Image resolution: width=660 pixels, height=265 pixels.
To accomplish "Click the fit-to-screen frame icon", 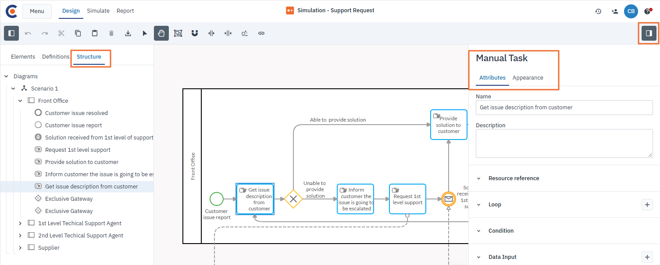I will click(178, 33).
